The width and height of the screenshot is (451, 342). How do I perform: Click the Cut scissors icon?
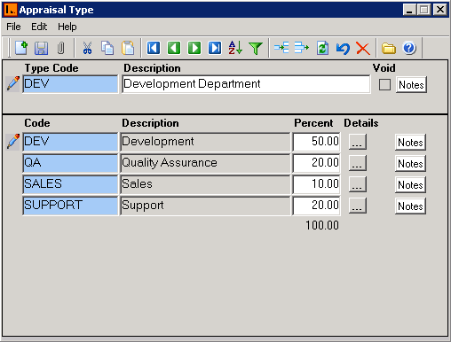[87, 48]
